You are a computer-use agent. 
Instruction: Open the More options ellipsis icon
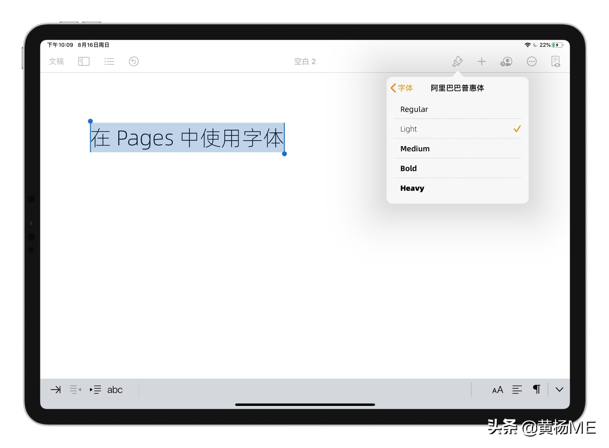tap(532, 61)
